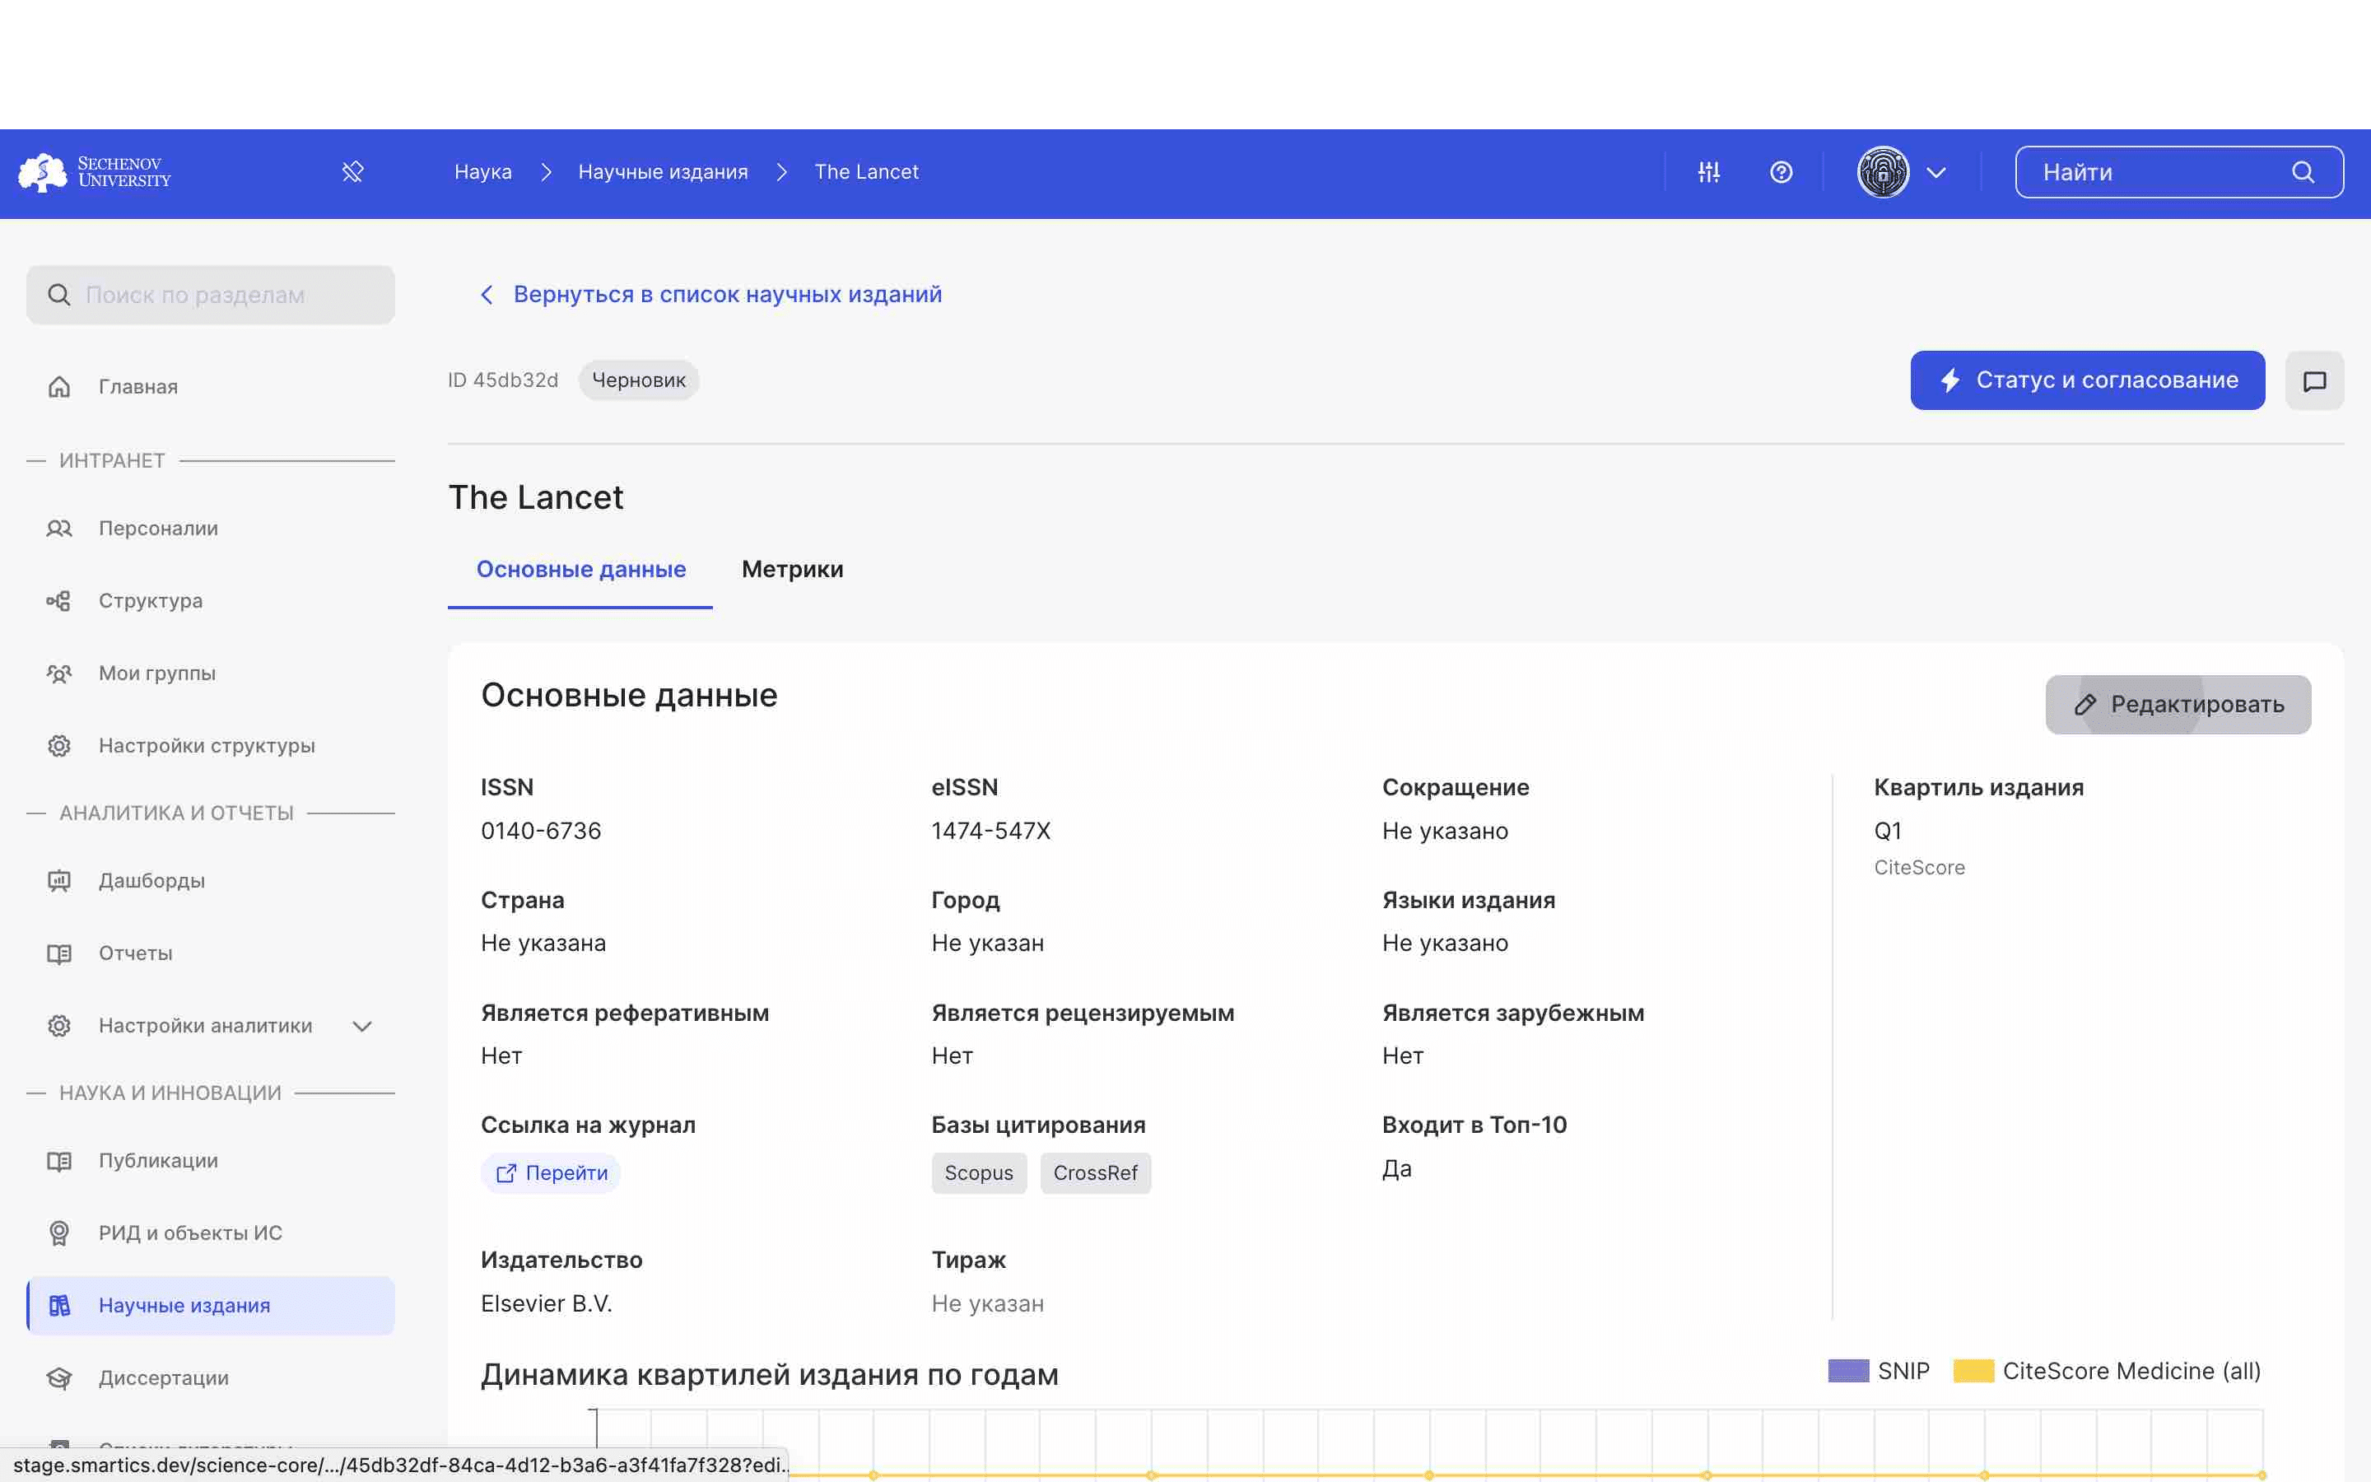Viewport: 2371px width, 1482px height.
Task: Open the settings sliders icon in header
Action: [x=1709, y=173]
